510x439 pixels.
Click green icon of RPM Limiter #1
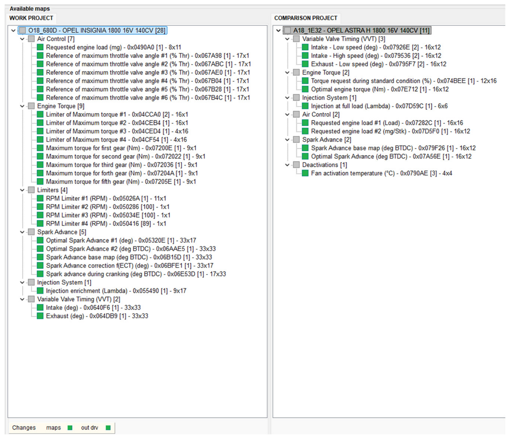tap(40, 198)
